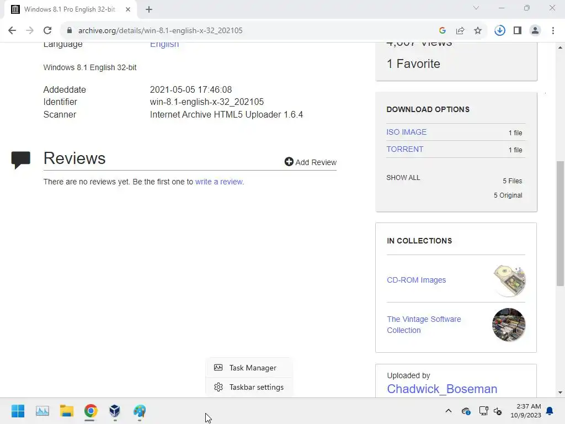Open the clock showing 2:37 AM
The image size is (565, 424).
click(x=526, y=411)
